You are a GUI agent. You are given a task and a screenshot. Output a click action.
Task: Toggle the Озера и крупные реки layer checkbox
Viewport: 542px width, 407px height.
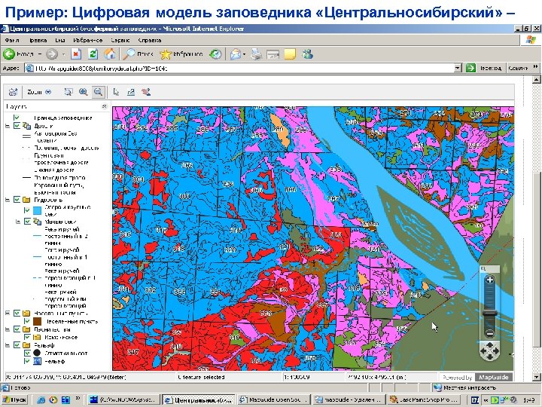coord(27,210)
